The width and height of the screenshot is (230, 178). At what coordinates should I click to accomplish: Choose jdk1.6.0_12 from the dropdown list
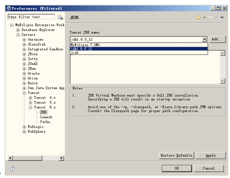click(x=139, y=49)
